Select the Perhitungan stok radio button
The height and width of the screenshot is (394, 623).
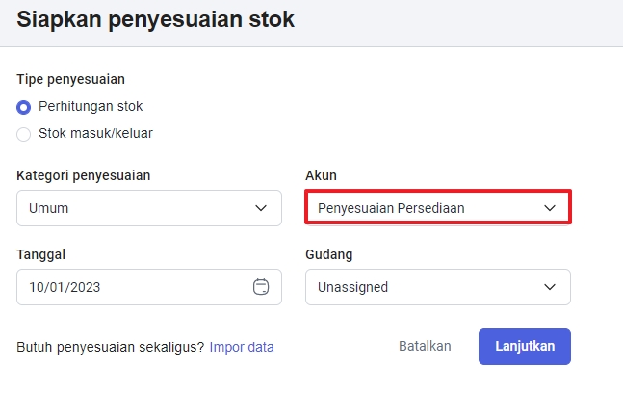point(24,107)
